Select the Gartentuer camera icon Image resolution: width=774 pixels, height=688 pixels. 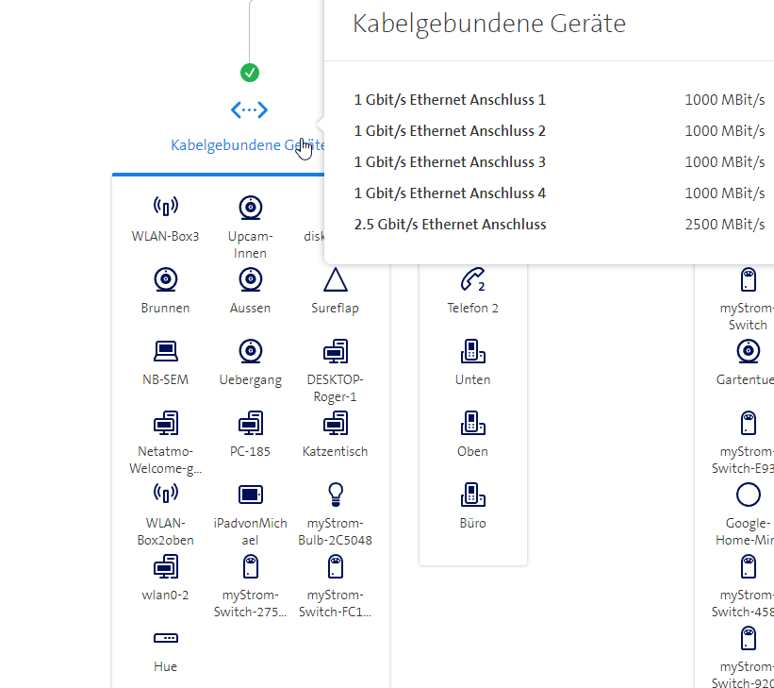748,351
